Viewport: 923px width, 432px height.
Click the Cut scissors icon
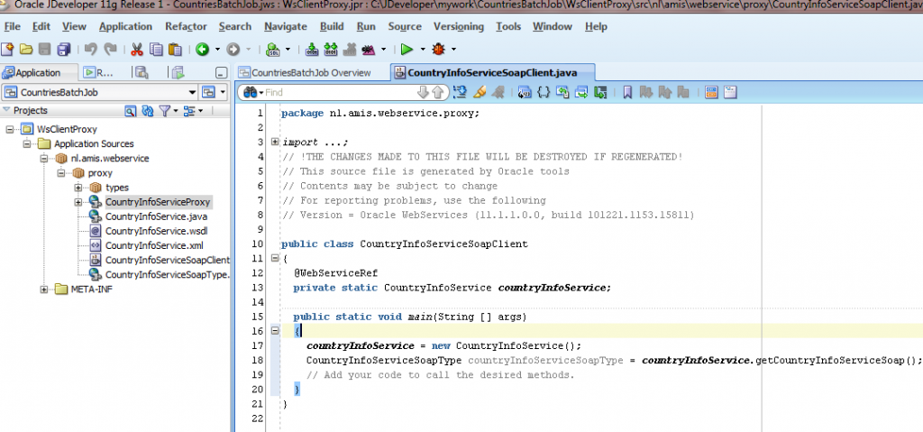click(x=137, y=49)
